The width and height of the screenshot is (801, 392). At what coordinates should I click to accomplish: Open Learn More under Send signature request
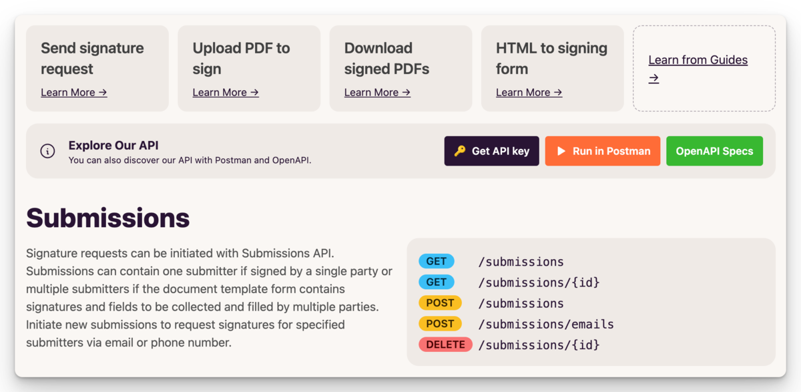[73, 92]
